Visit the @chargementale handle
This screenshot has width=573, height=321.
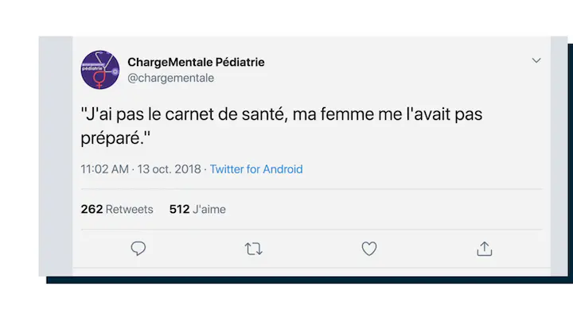[170, 78]
